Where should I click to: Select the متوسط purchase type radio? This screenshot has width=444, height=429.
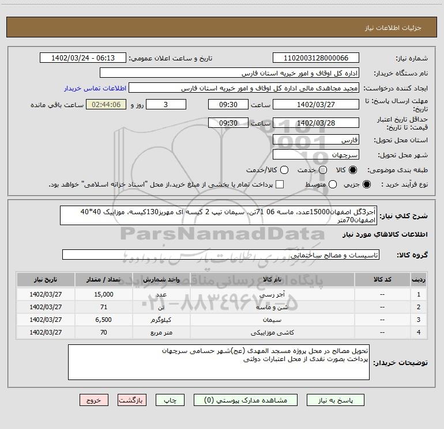coord(333,184)
